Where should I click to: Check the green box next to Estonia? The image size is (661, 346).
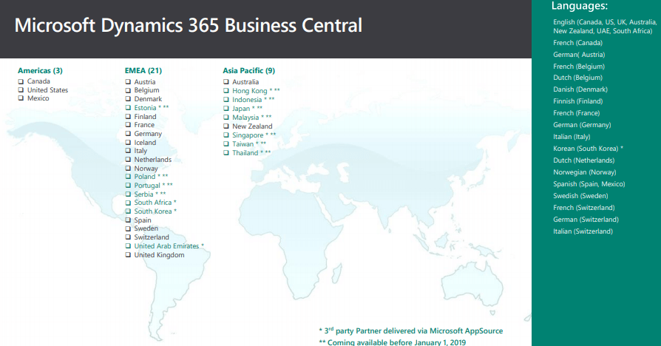tap(128, 108)
